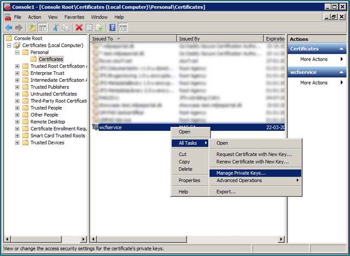Click the Properties toolbar icon
Viewport: 350px width, 256px height.
tap(89, 28)
